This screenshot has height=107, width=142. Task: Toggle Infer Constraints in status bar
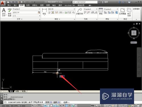tap(33, 106)
